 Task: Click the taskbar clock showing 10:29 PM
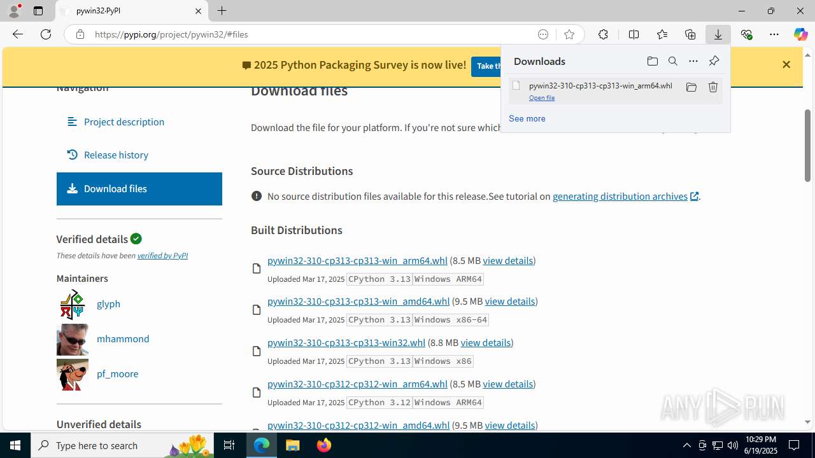pos(760,445)
